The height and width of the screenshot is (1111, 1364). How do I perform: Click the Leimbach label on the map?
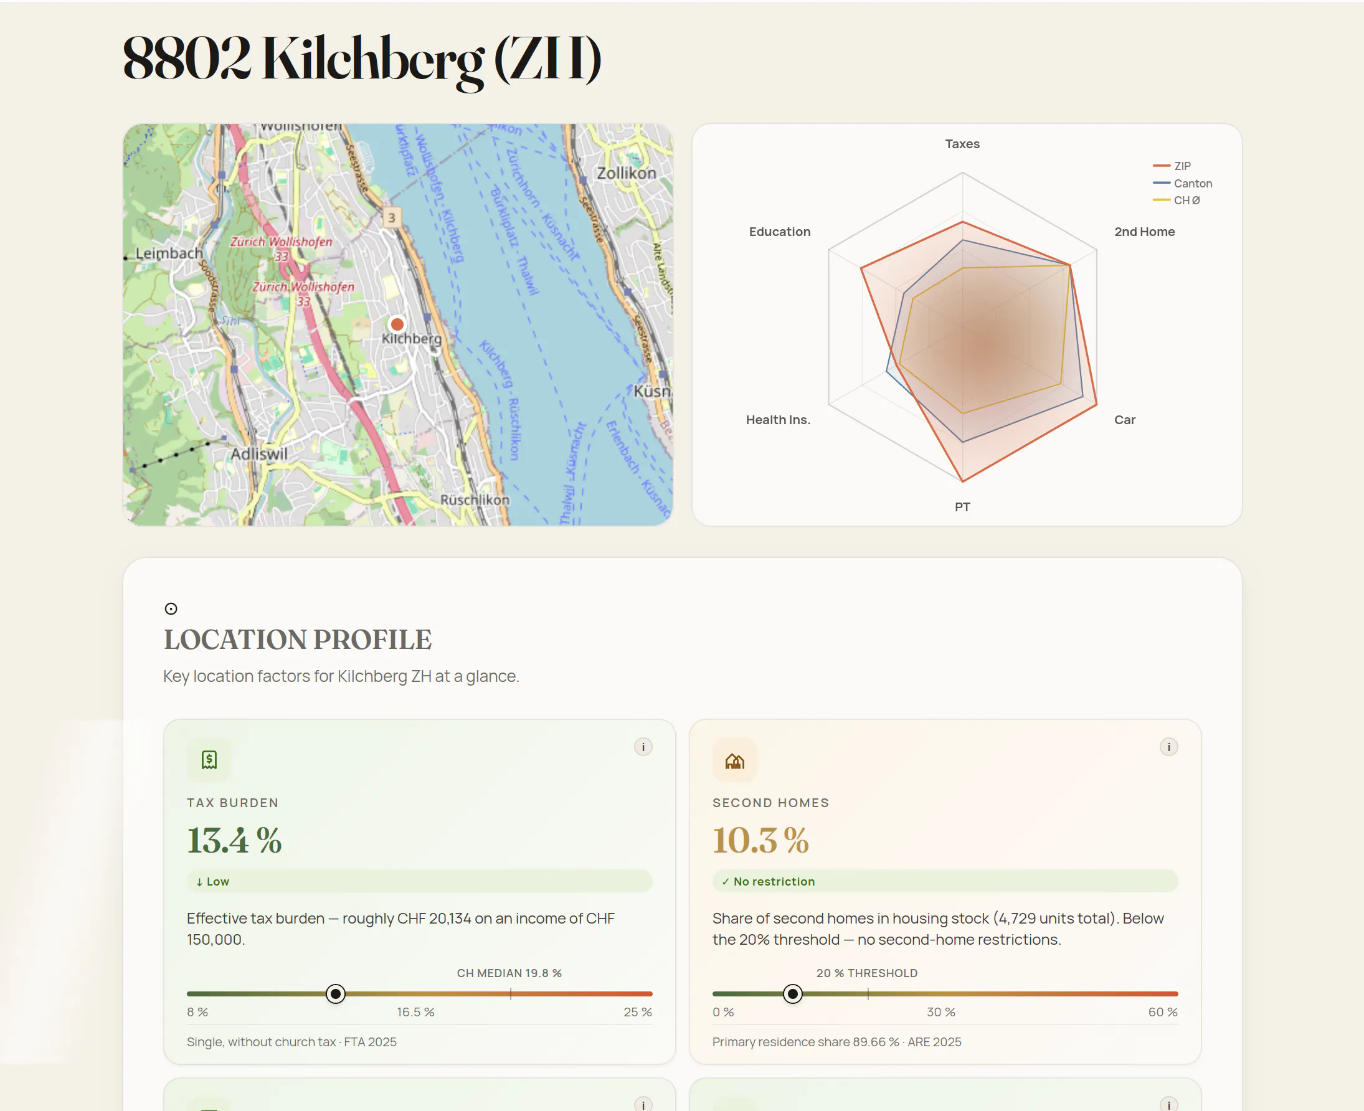(169, 253)
